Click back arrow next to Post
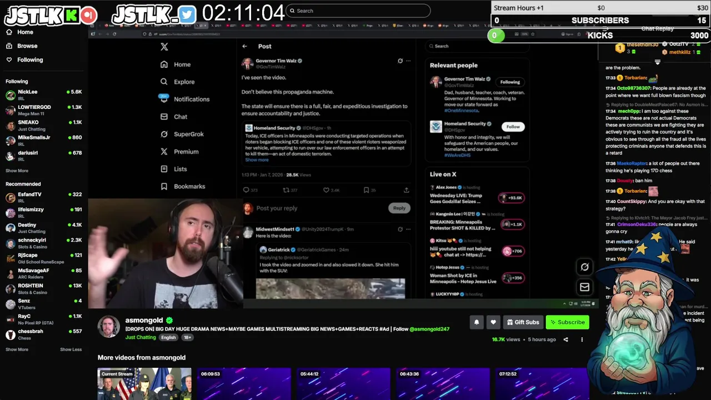Screen dimensions: 711x400 (244, 46)
